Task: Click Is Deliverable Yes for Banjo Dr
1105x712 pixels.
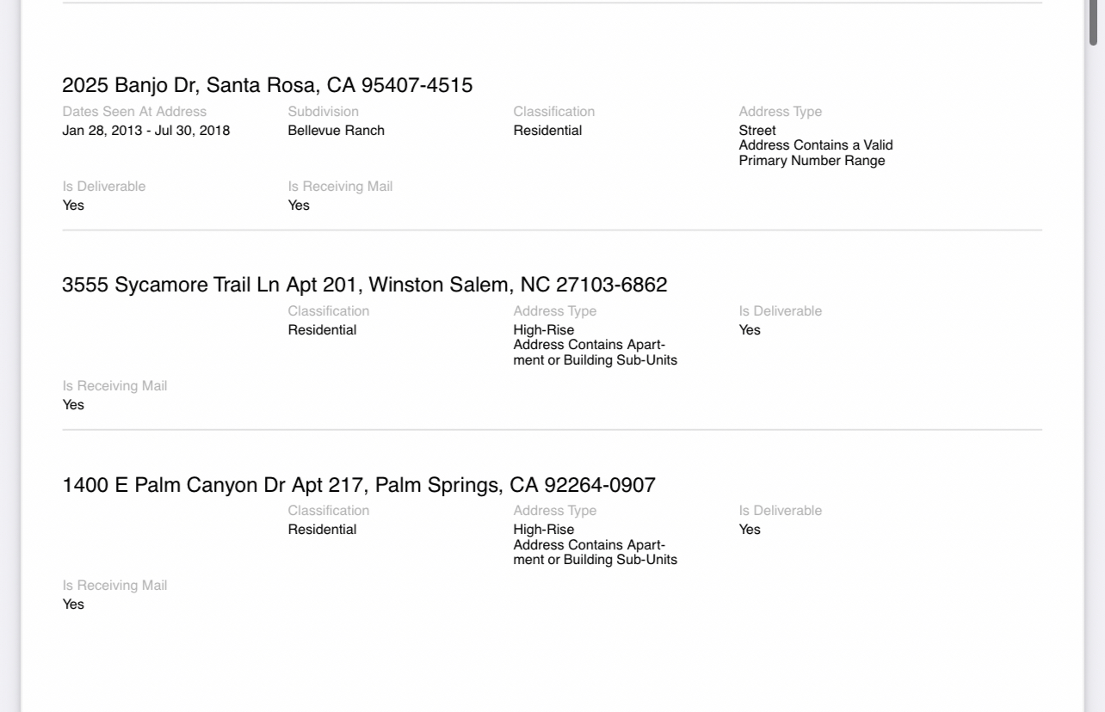Action: [73, 206]
